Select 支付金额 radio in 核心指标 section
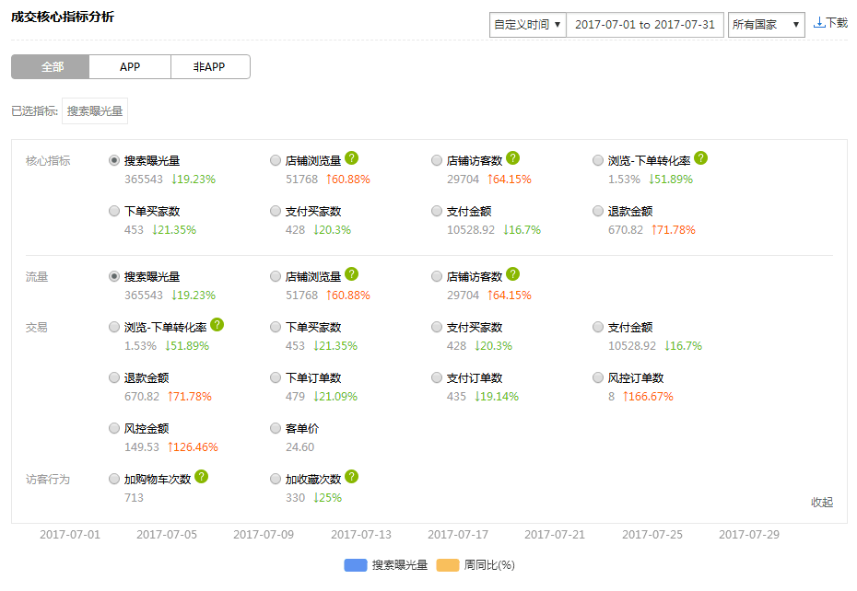Image resolution: width=857 pixels, height=591 pixels. point(437,211)
